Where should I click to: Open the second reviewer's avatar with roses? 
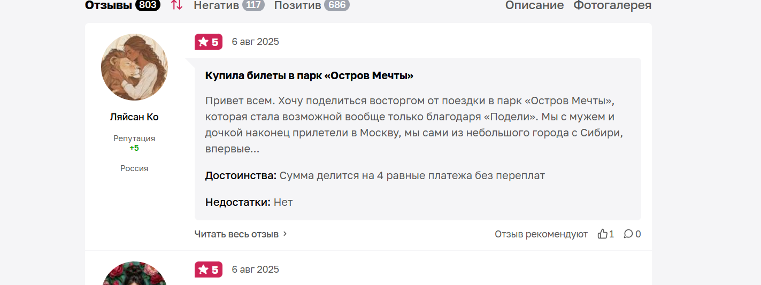[134, 273]
